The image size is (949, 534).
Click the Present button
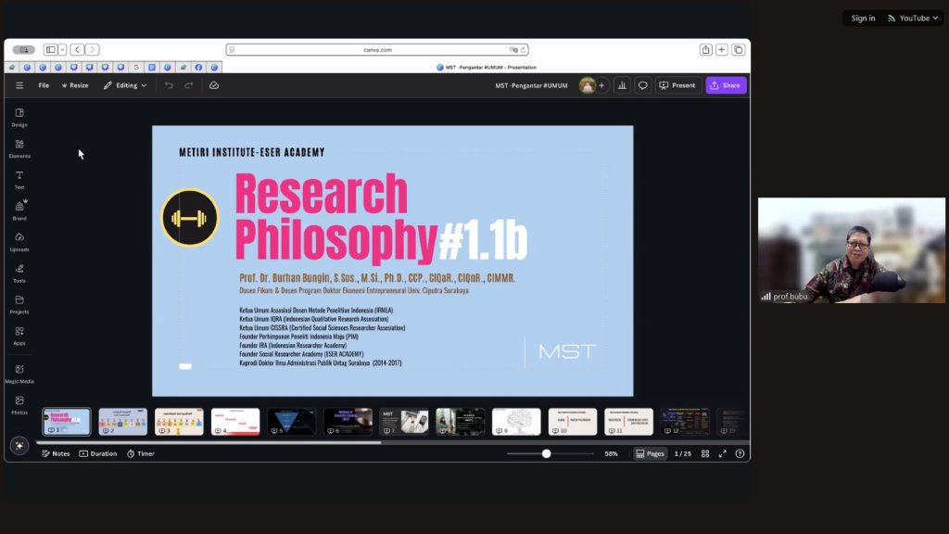pyautogui.click(x=677, y=85)
